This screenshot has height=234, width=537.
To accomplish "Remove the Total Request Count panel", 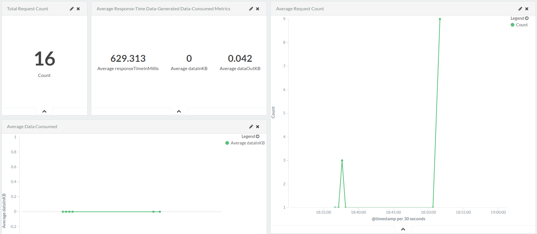I will [78, 9].
